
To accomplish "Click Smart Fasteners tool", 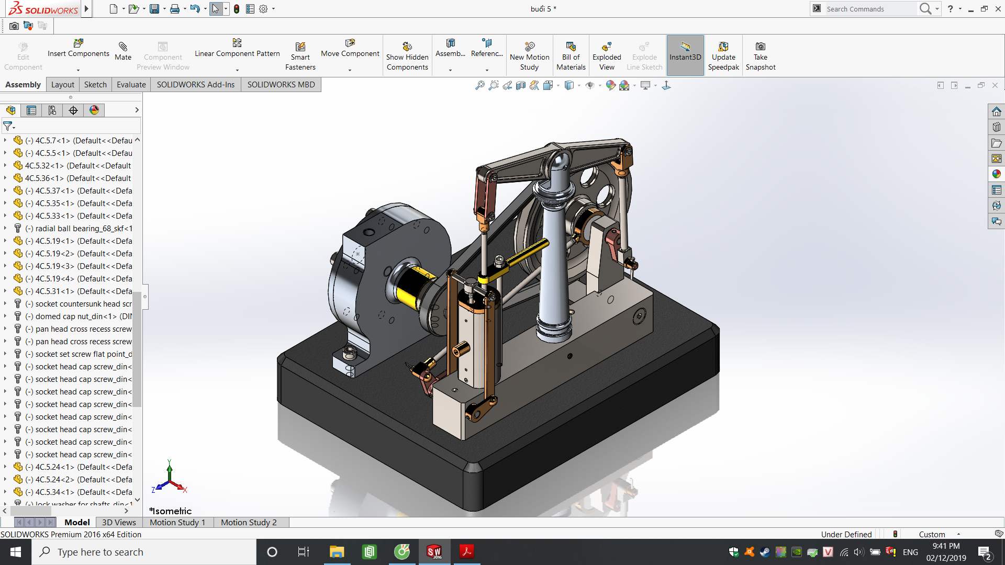I will tap(300, 56).
